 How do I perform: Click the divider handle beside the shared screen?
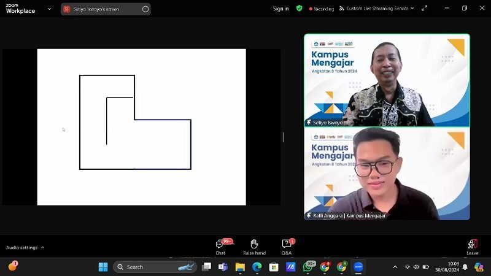click(x=283, y=137)
